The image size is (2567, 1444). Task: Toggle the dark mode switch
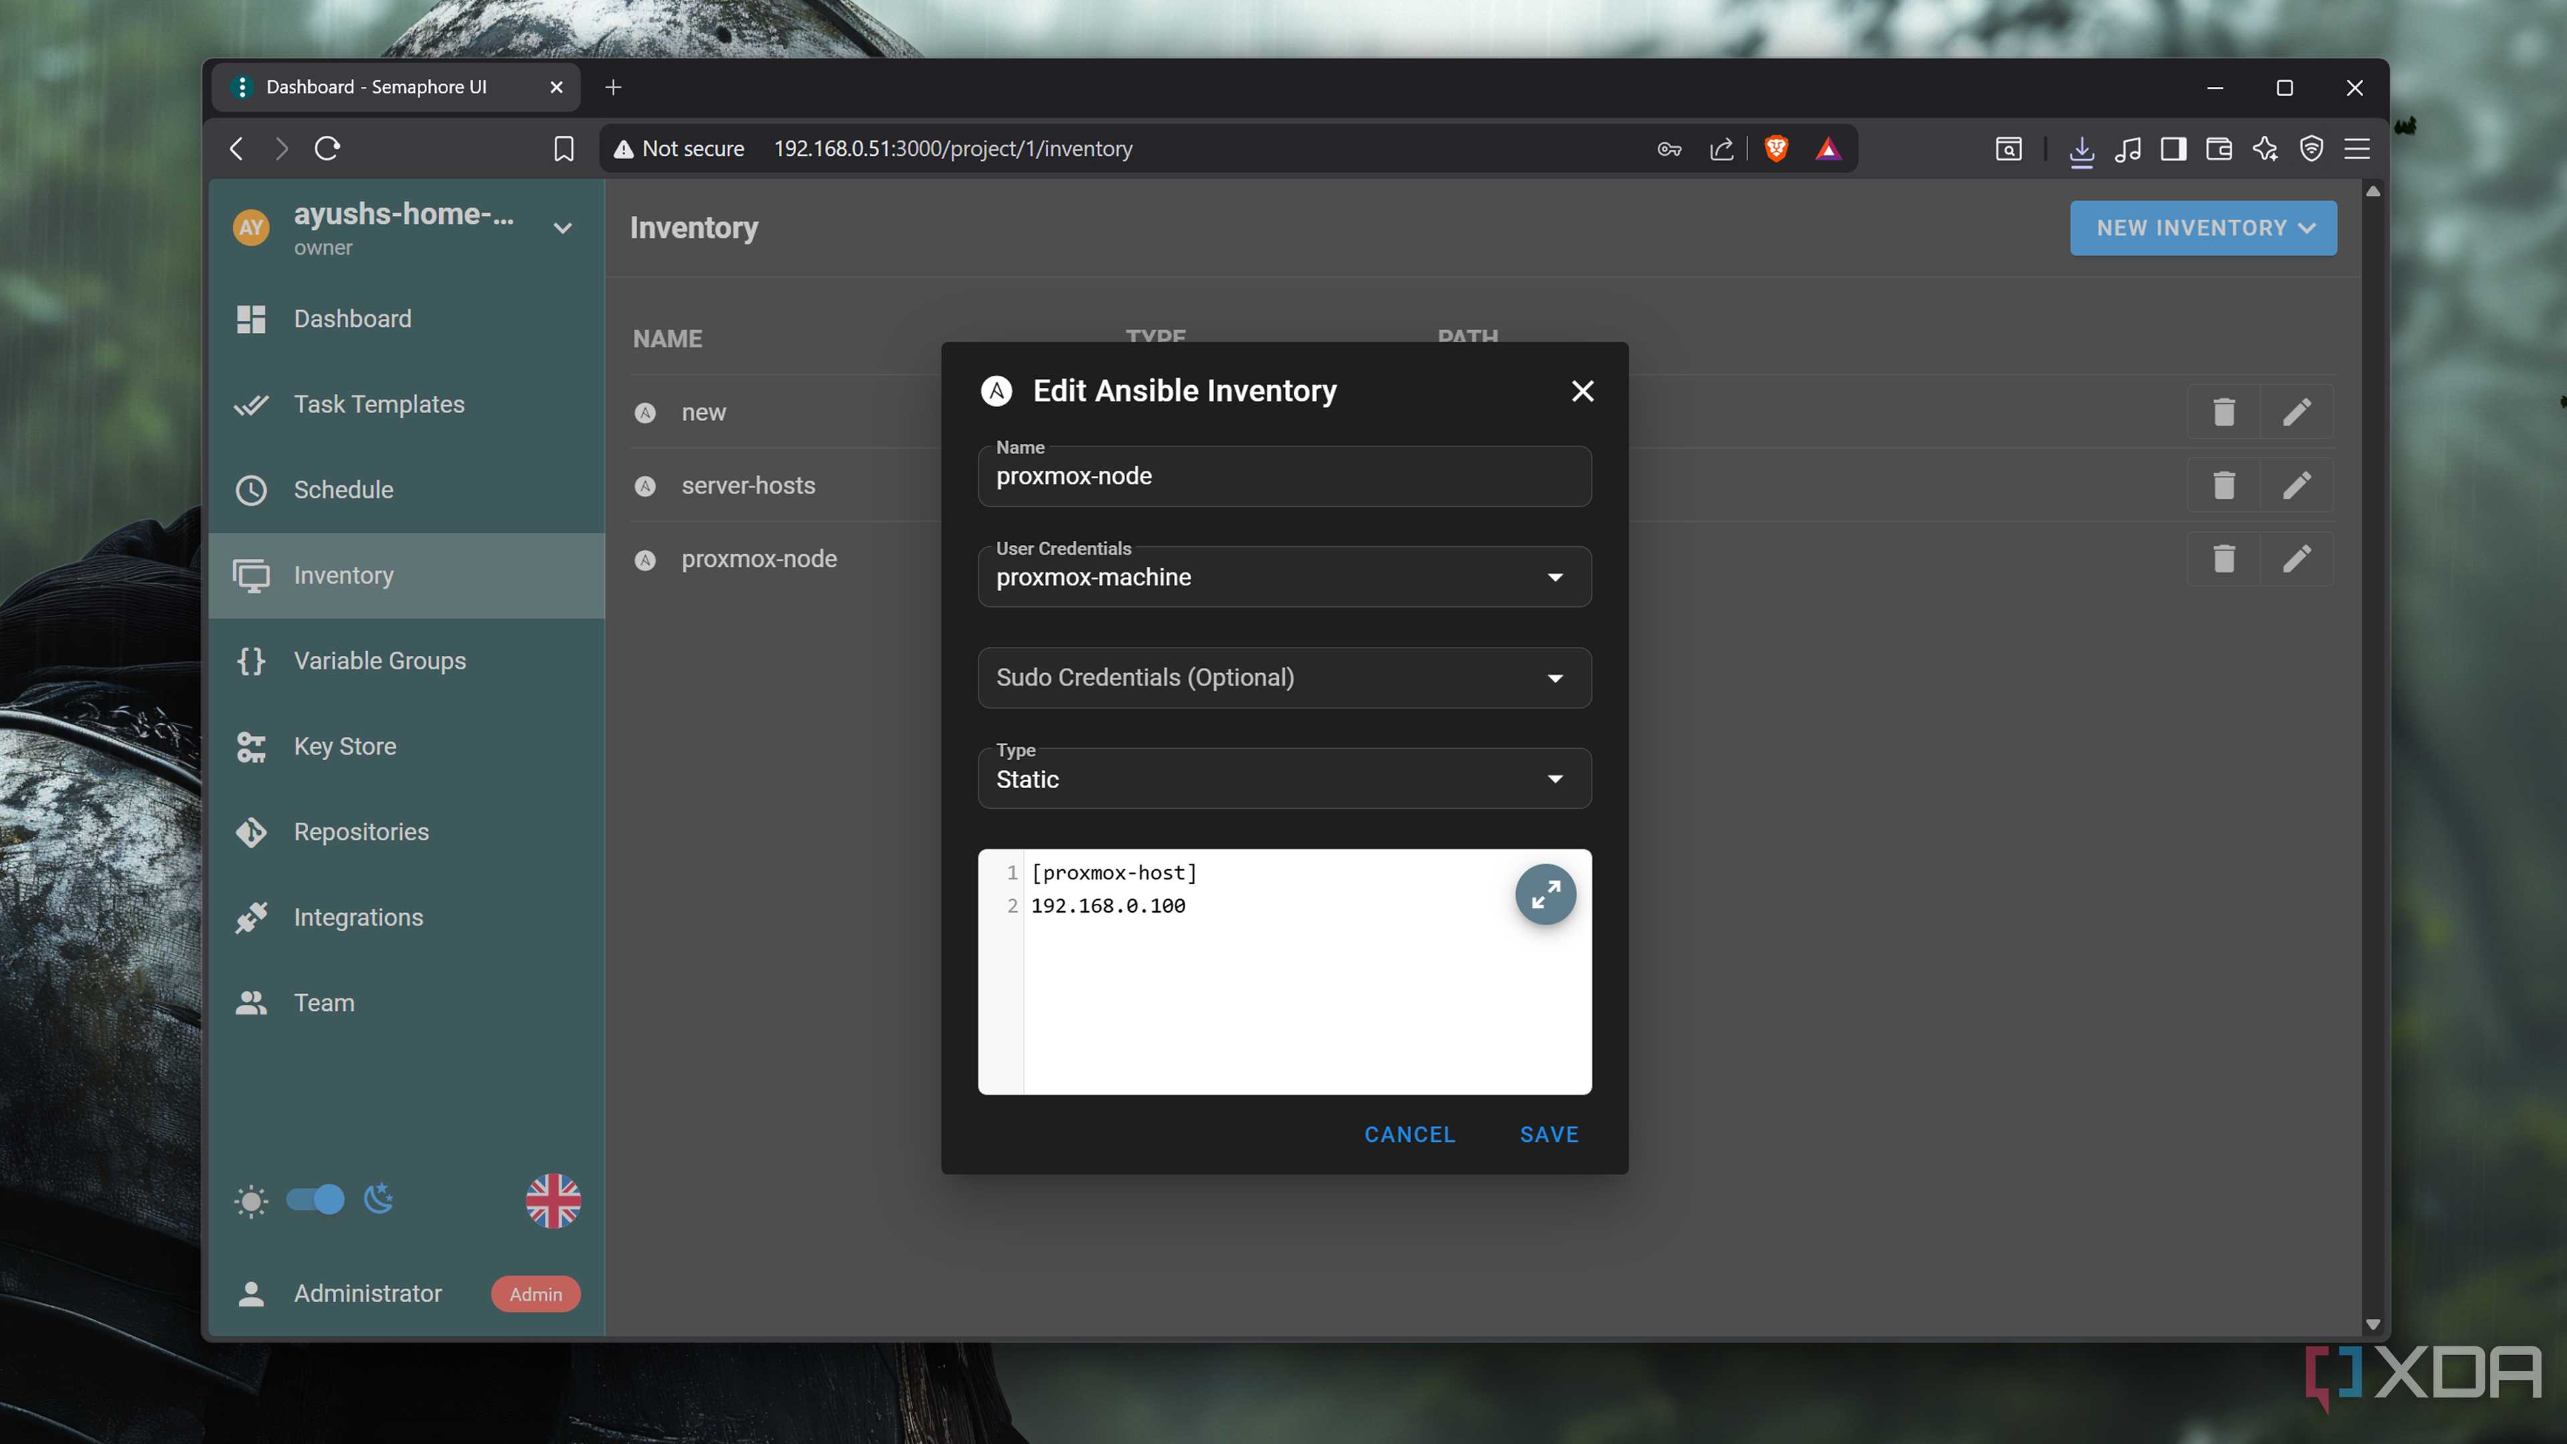point(315,1200)
